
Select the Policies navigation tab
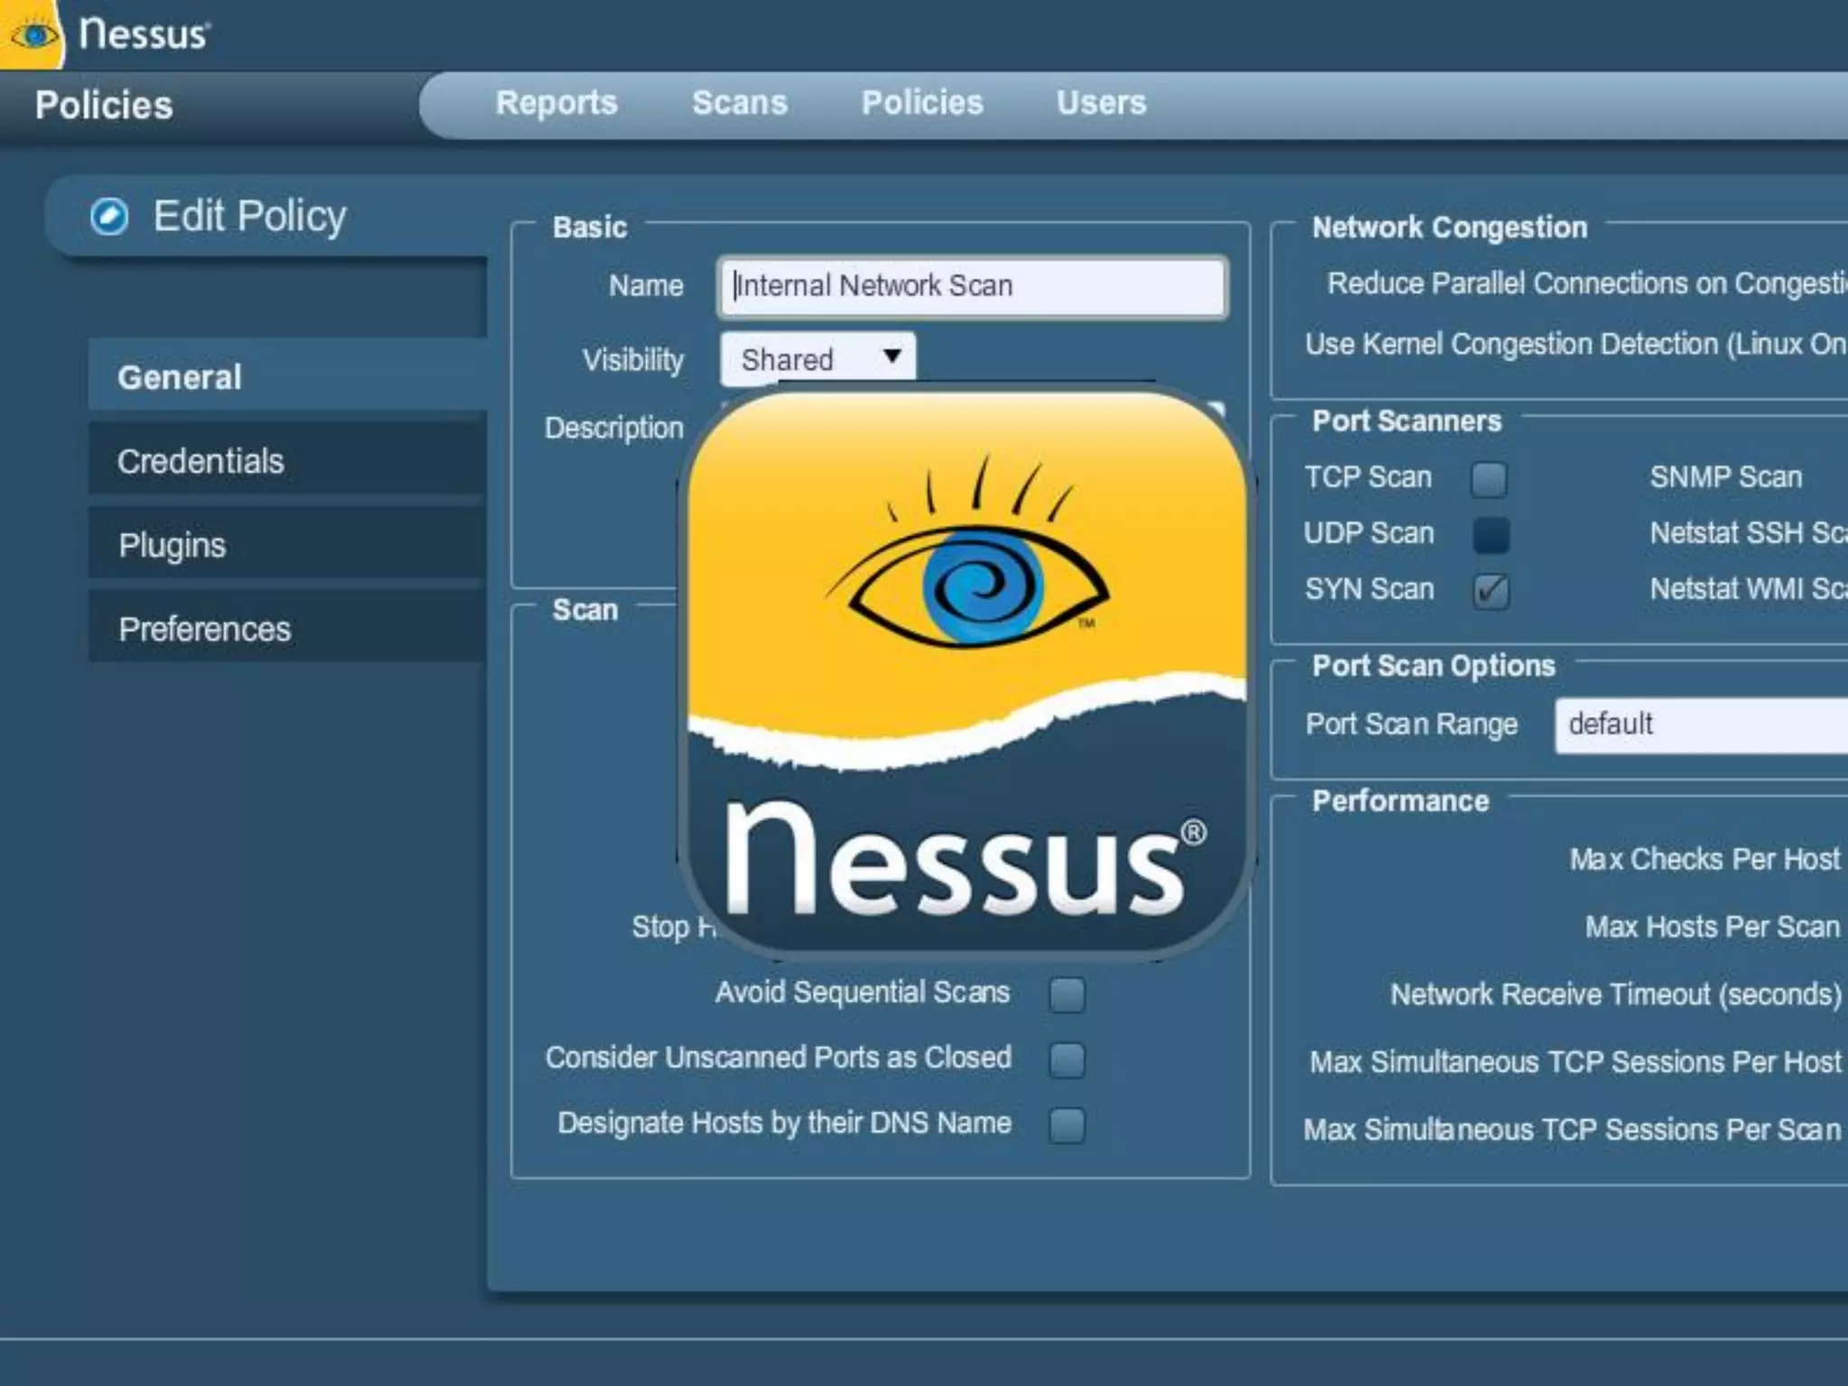pyautogui.click(x=921, y=103)
